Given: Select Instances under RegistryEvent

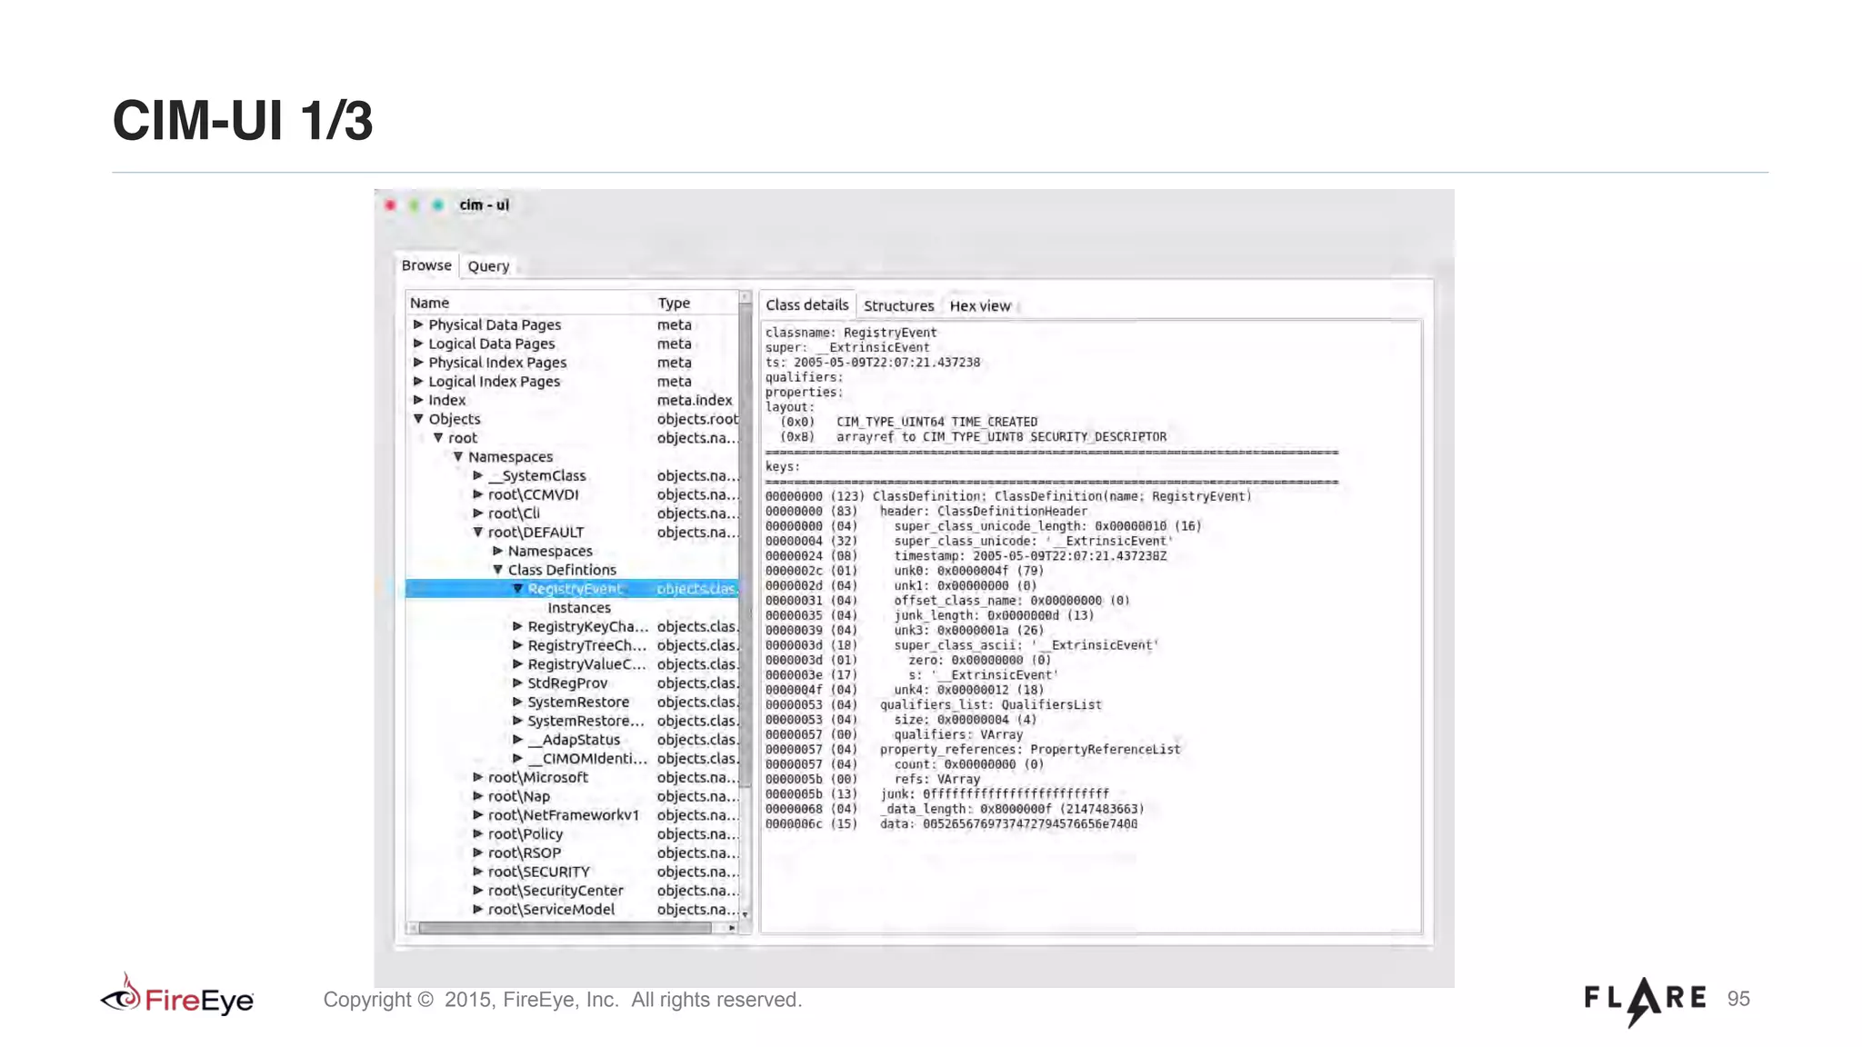Looking at the screenshot, I should click(x=579, y=608).
